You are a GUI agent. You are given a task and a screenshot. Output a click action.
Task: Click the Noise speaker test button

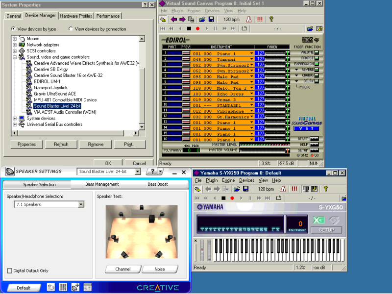click(x=160, y=269)
